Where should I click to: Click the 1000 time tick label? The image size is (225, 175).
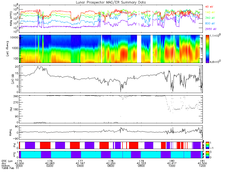[172, 166]
